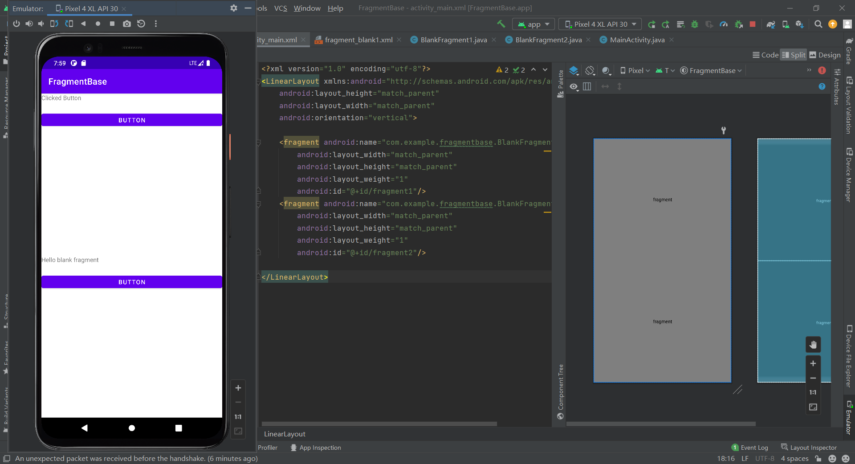Zoom out the layout design preview

click(x=813, y=378)
